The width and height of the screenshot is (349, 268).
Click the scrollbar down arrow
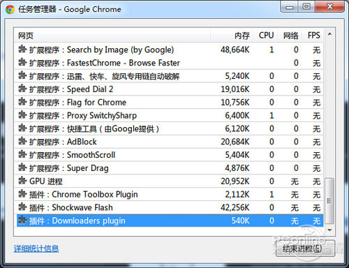[329, 230]
